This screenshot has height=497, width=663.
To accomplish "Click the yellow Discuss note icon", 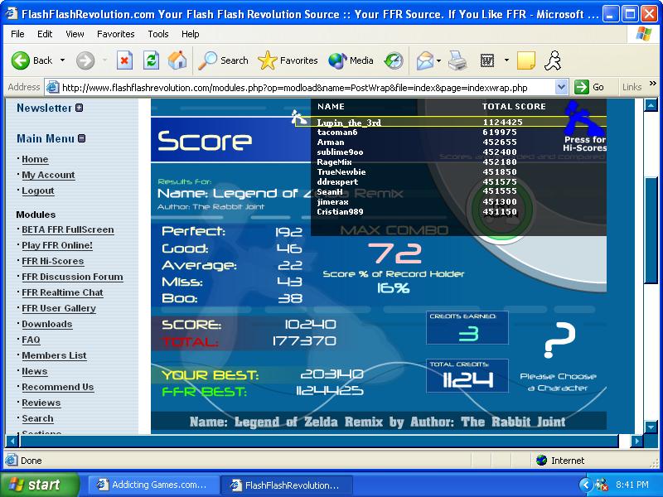I will pyautogui.click(x=526, y=60).
